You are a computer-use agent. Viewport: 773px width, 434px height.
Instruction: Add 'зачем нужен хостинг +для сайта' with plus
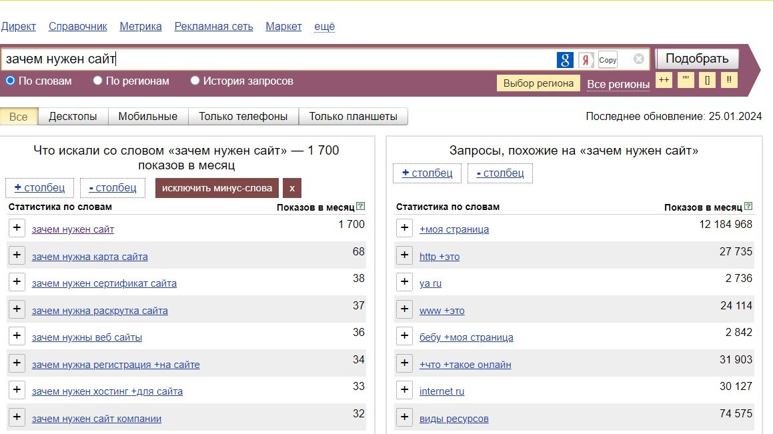pyautogui.click(x=17, y=389)
